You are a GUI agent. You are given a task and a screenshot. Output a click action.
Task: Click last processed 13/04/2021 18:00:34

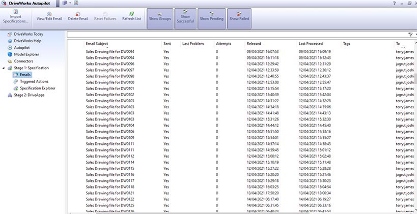point(315,193)
